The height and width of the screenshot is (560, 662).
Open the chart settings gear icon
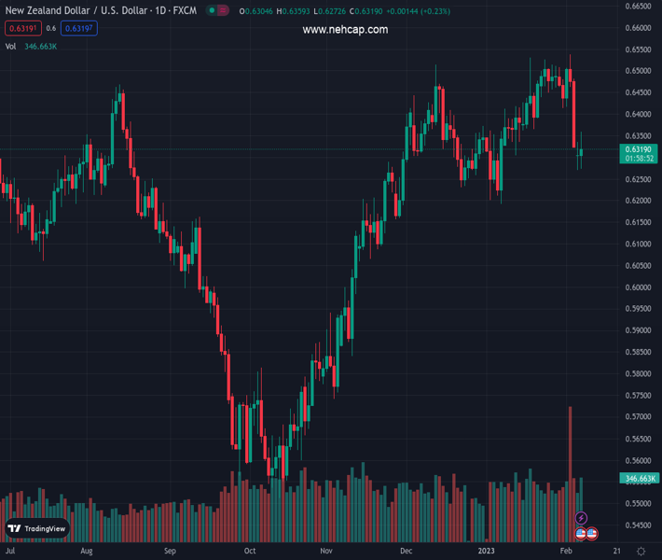(641, 551)
